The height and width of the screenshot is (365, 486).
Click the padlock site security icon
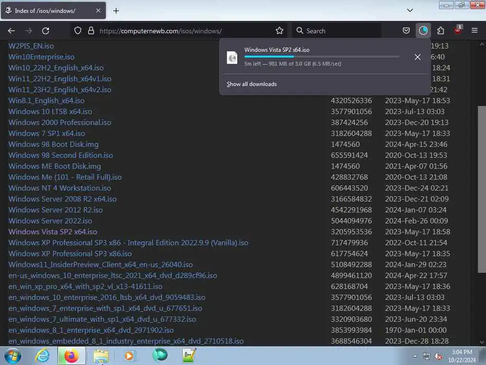[x=91, y=31]
